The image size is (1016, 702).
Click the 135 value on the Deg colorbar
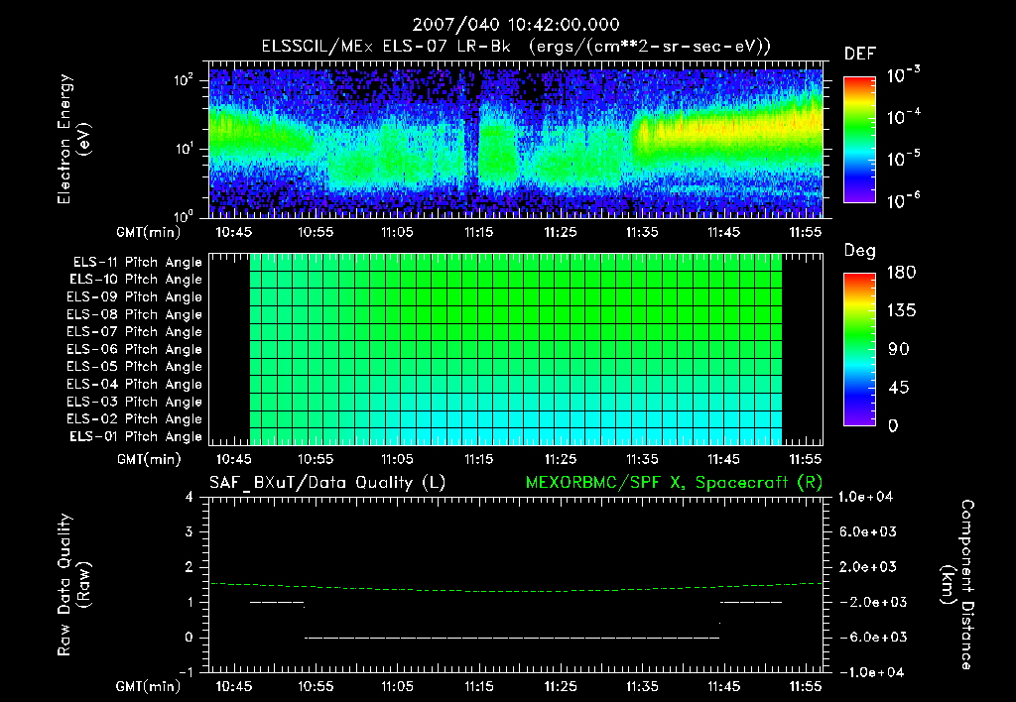click(x=902, y=311)
